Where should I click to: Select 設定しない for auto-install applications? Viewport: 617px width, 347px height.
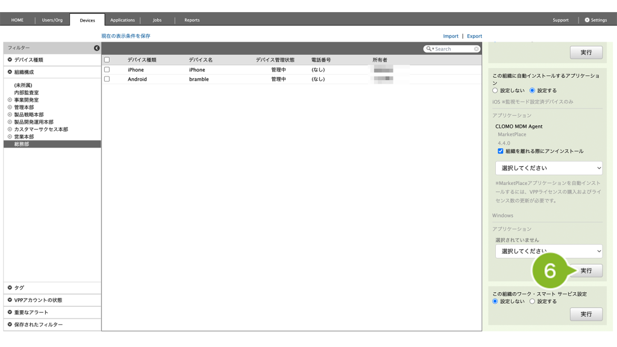click(x=495, y=90)
